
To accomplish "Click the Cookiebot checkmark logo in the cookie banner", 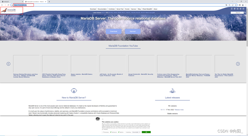I will [x=98, y=119].
